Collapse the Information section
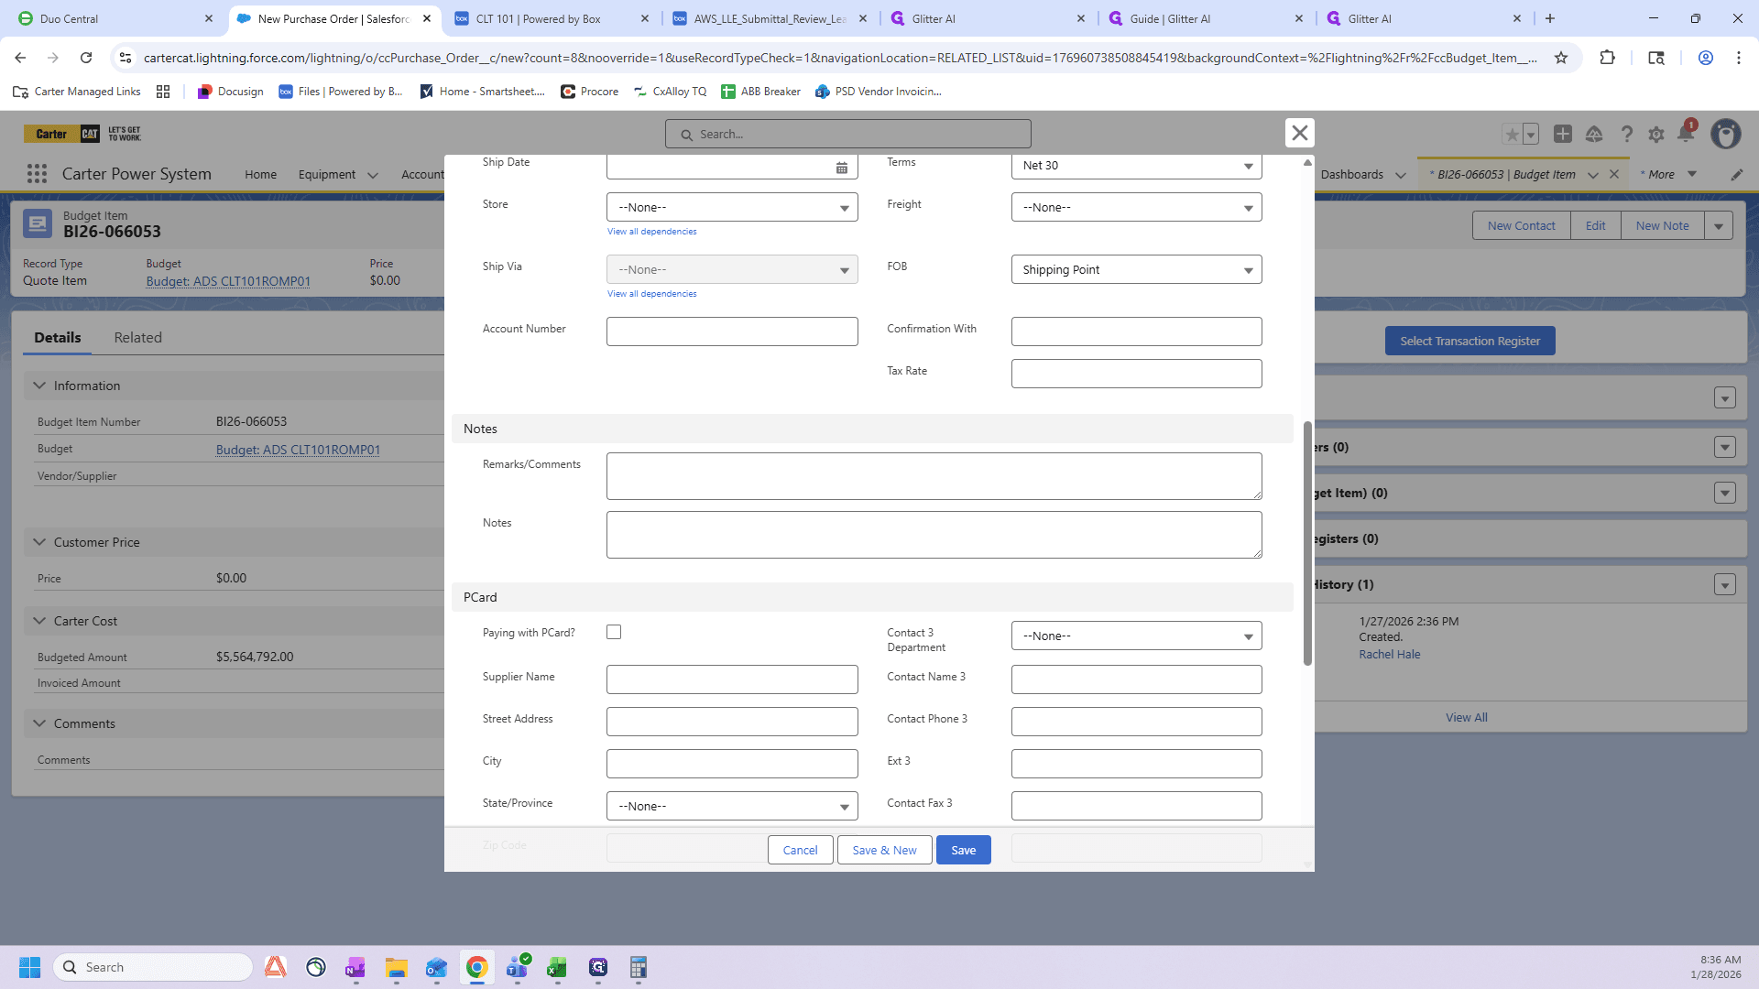 [39, 386]
